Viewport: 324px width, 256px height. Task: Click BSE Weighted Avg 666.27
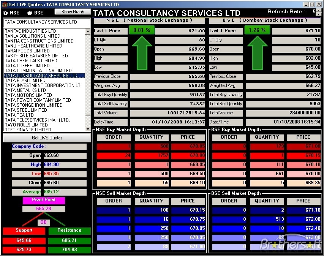[x=283, y=85]
